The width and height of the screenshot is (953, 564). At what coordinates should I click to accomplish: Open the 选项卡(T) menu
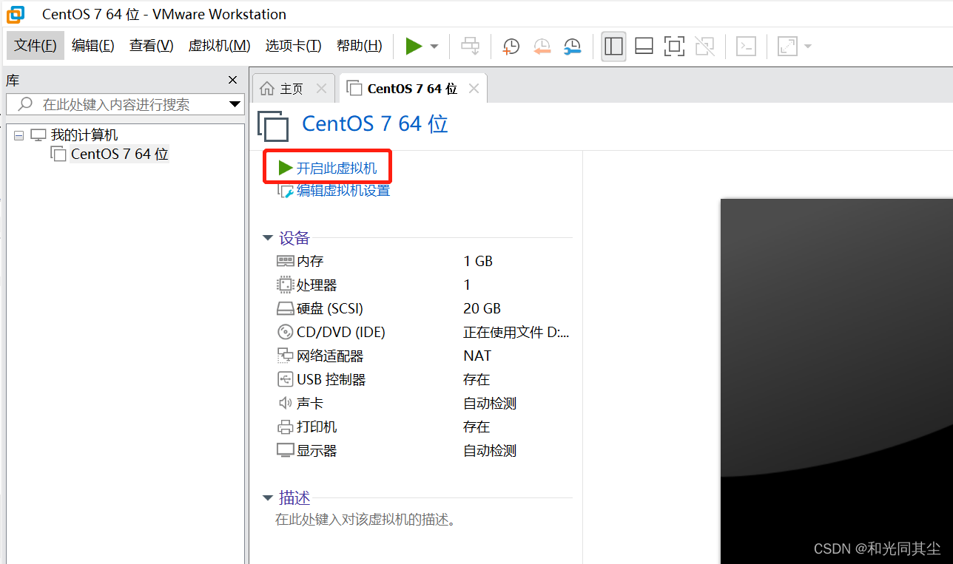click(x=293, y=46)
